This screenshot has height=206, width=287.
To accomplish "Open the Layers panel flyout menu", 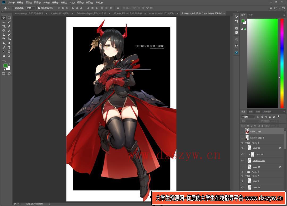I will 284,112.
